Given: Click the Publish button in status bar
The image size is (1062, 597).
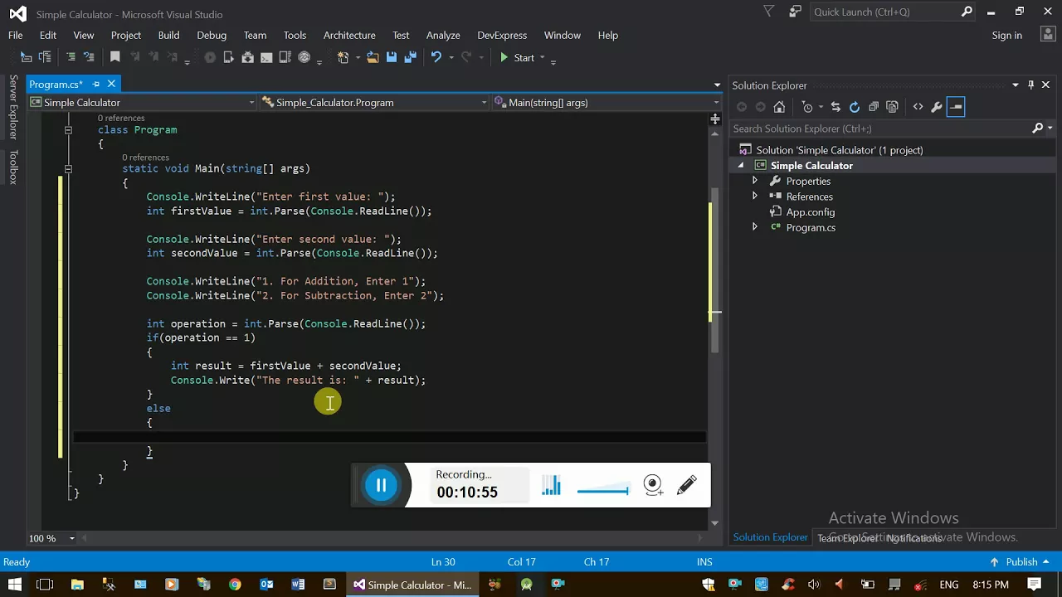Looking at the screenshot, I should pyautogui.click(x=1021, y=561).
